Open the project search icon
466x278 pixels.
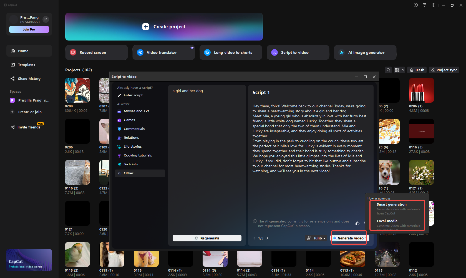tap(388, 70)
